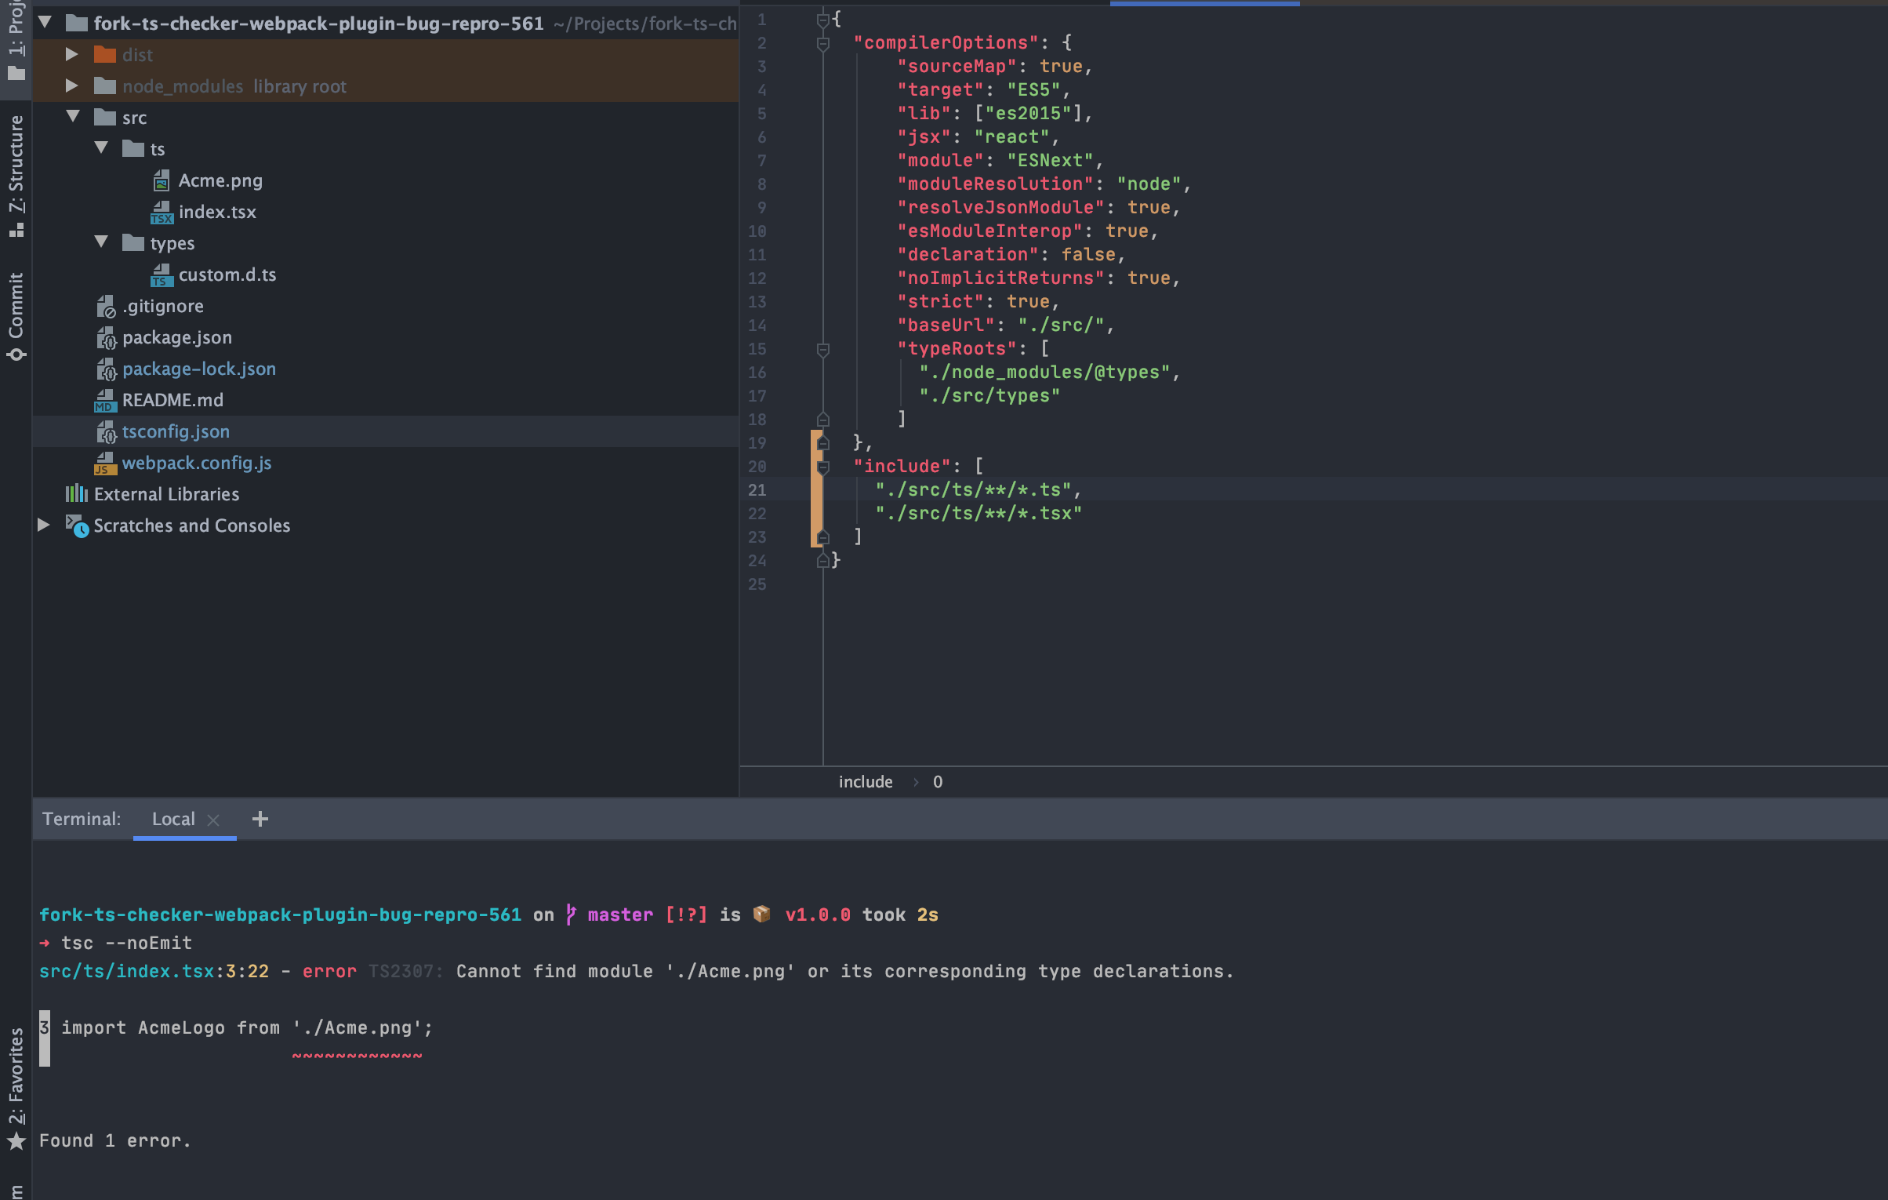Click the README.md markdown file icon
Screen dimensions: 1888x1200
tap(105, 401)
